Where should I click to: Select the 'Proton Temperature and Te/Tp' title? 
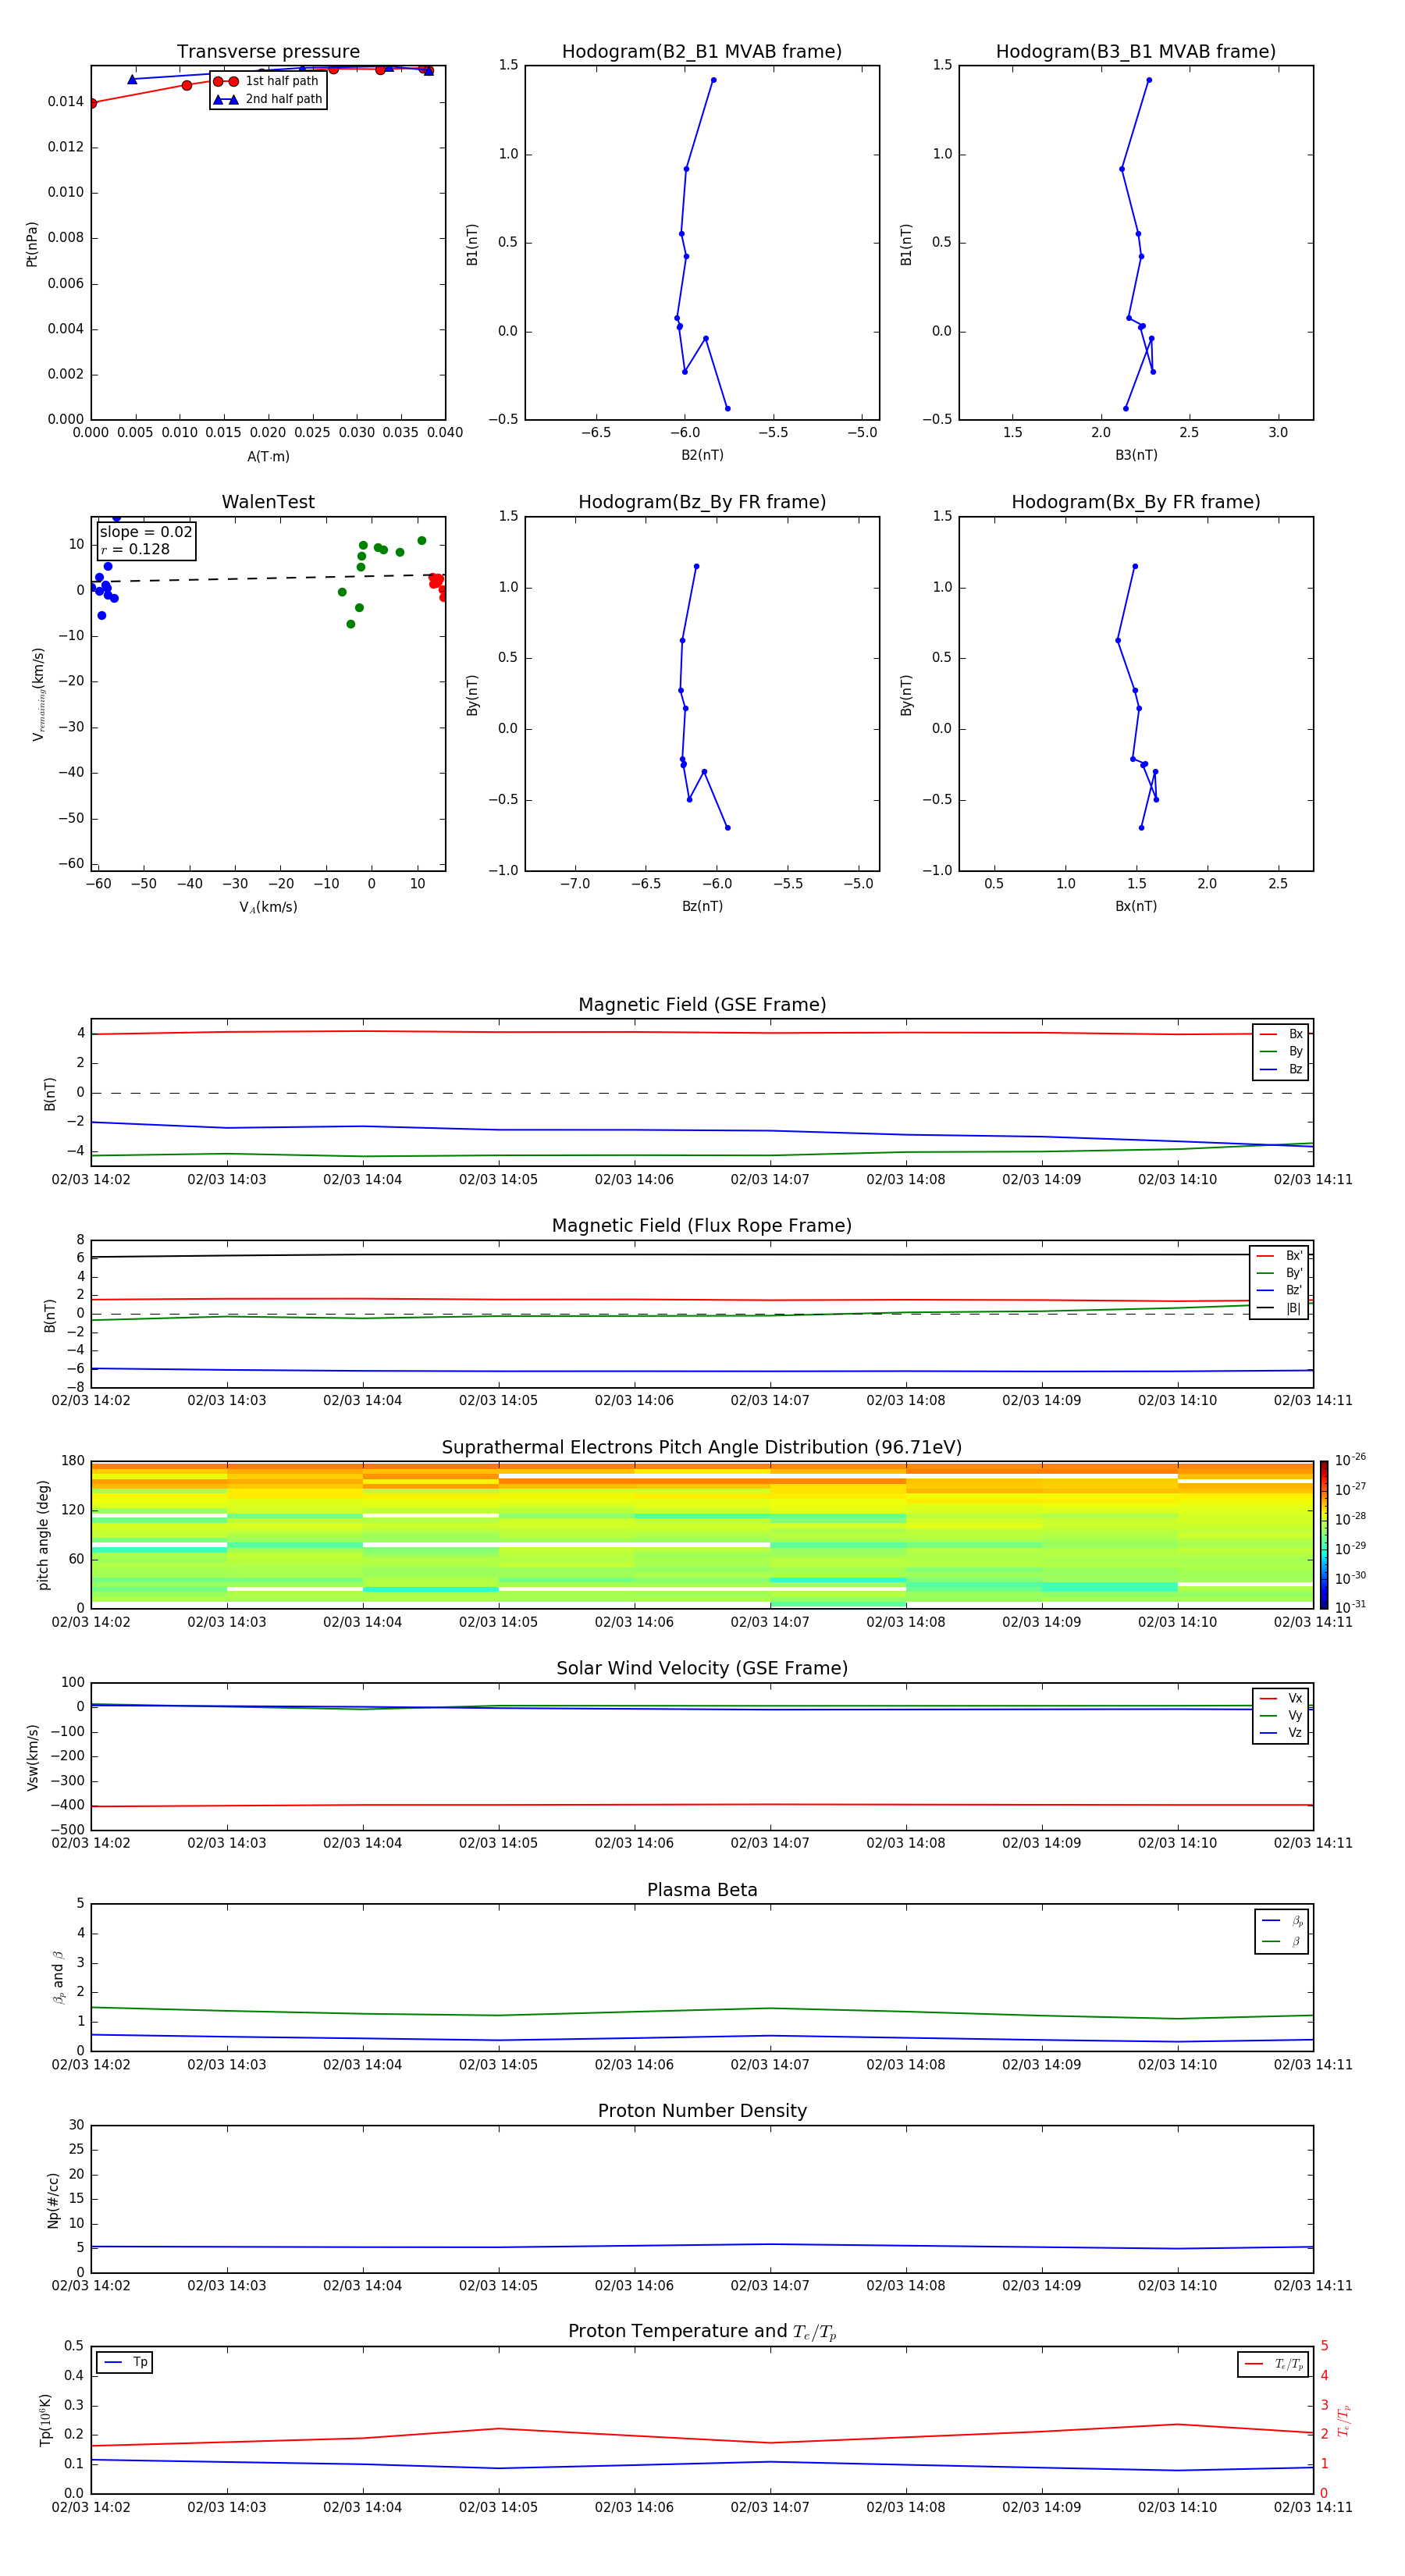click(x=702, y=2332)
